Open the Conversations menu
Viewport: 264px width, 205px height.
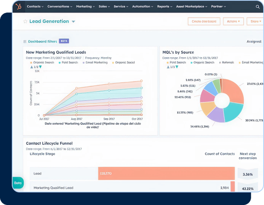click(x=60, y=7)
